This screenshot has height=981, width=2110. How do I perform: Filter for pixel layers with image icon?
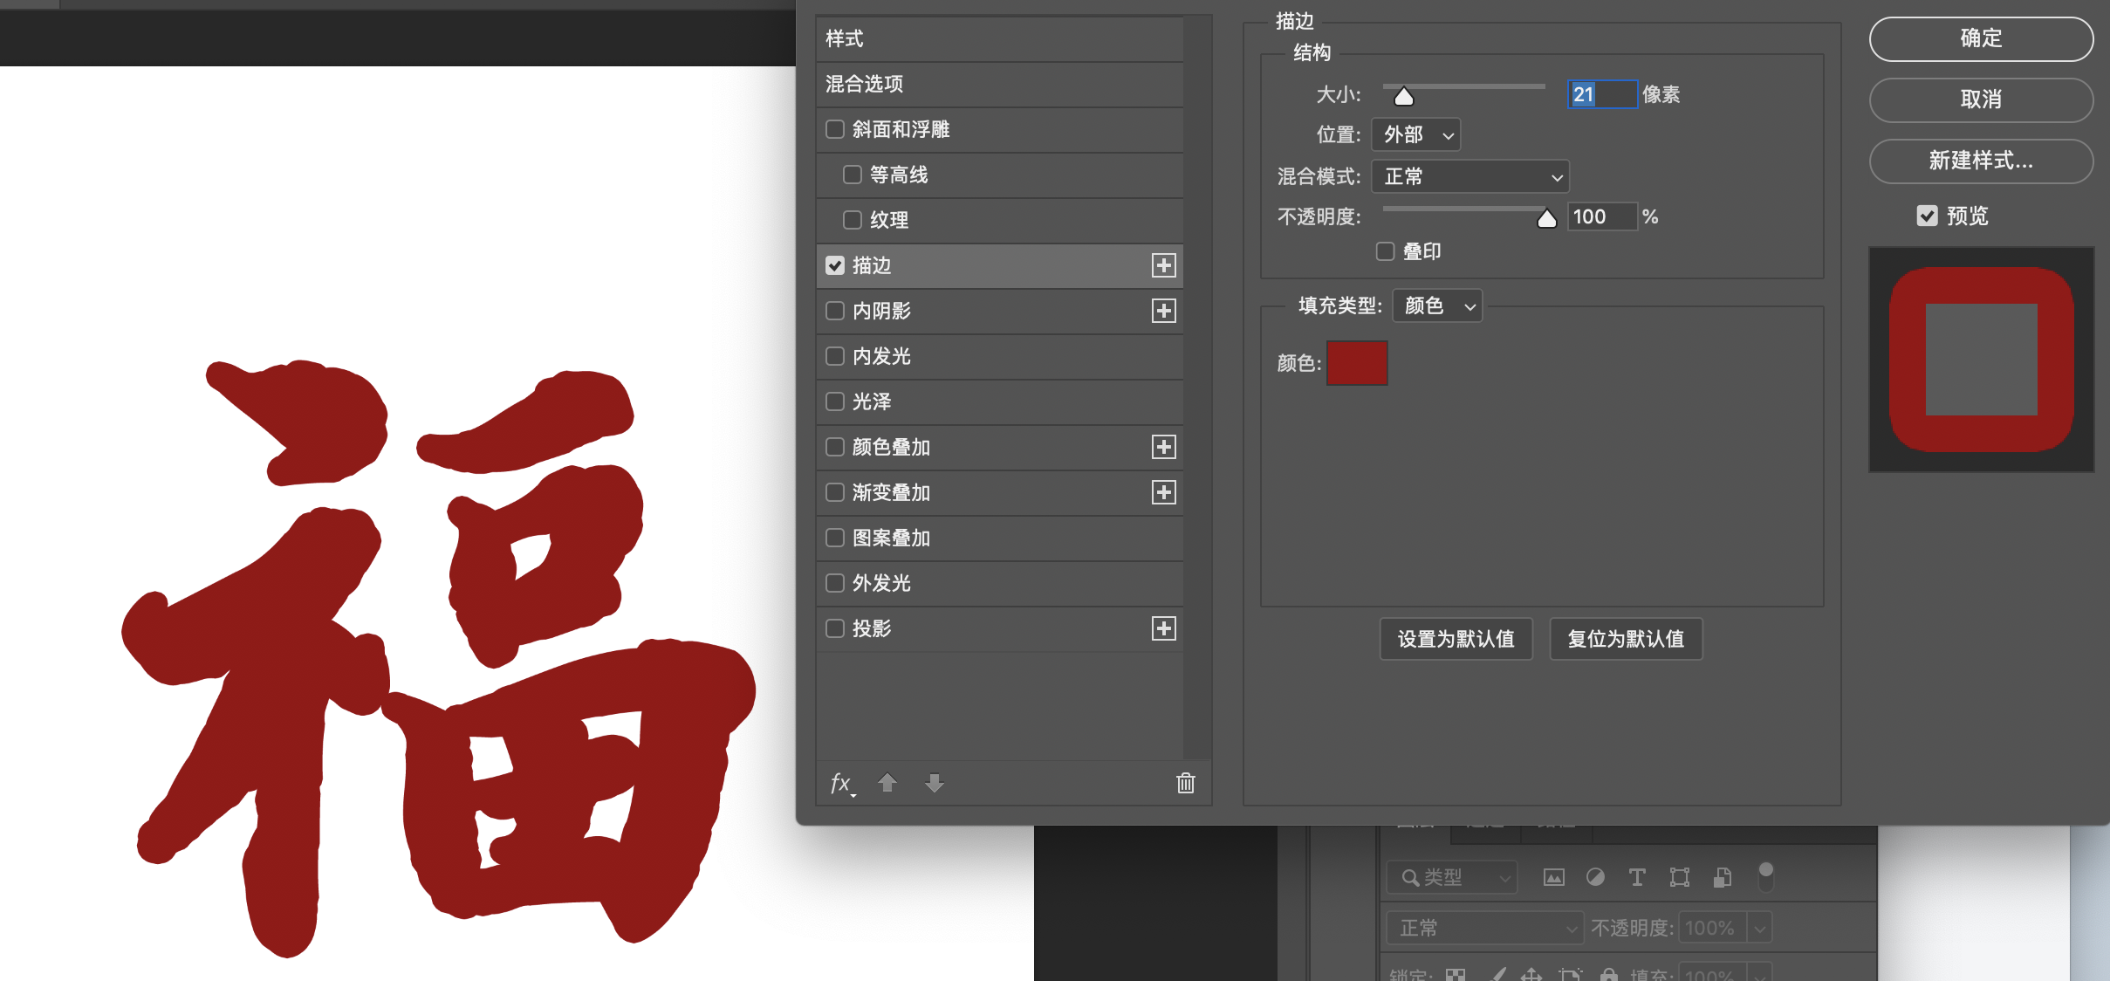coord(1552,877)
